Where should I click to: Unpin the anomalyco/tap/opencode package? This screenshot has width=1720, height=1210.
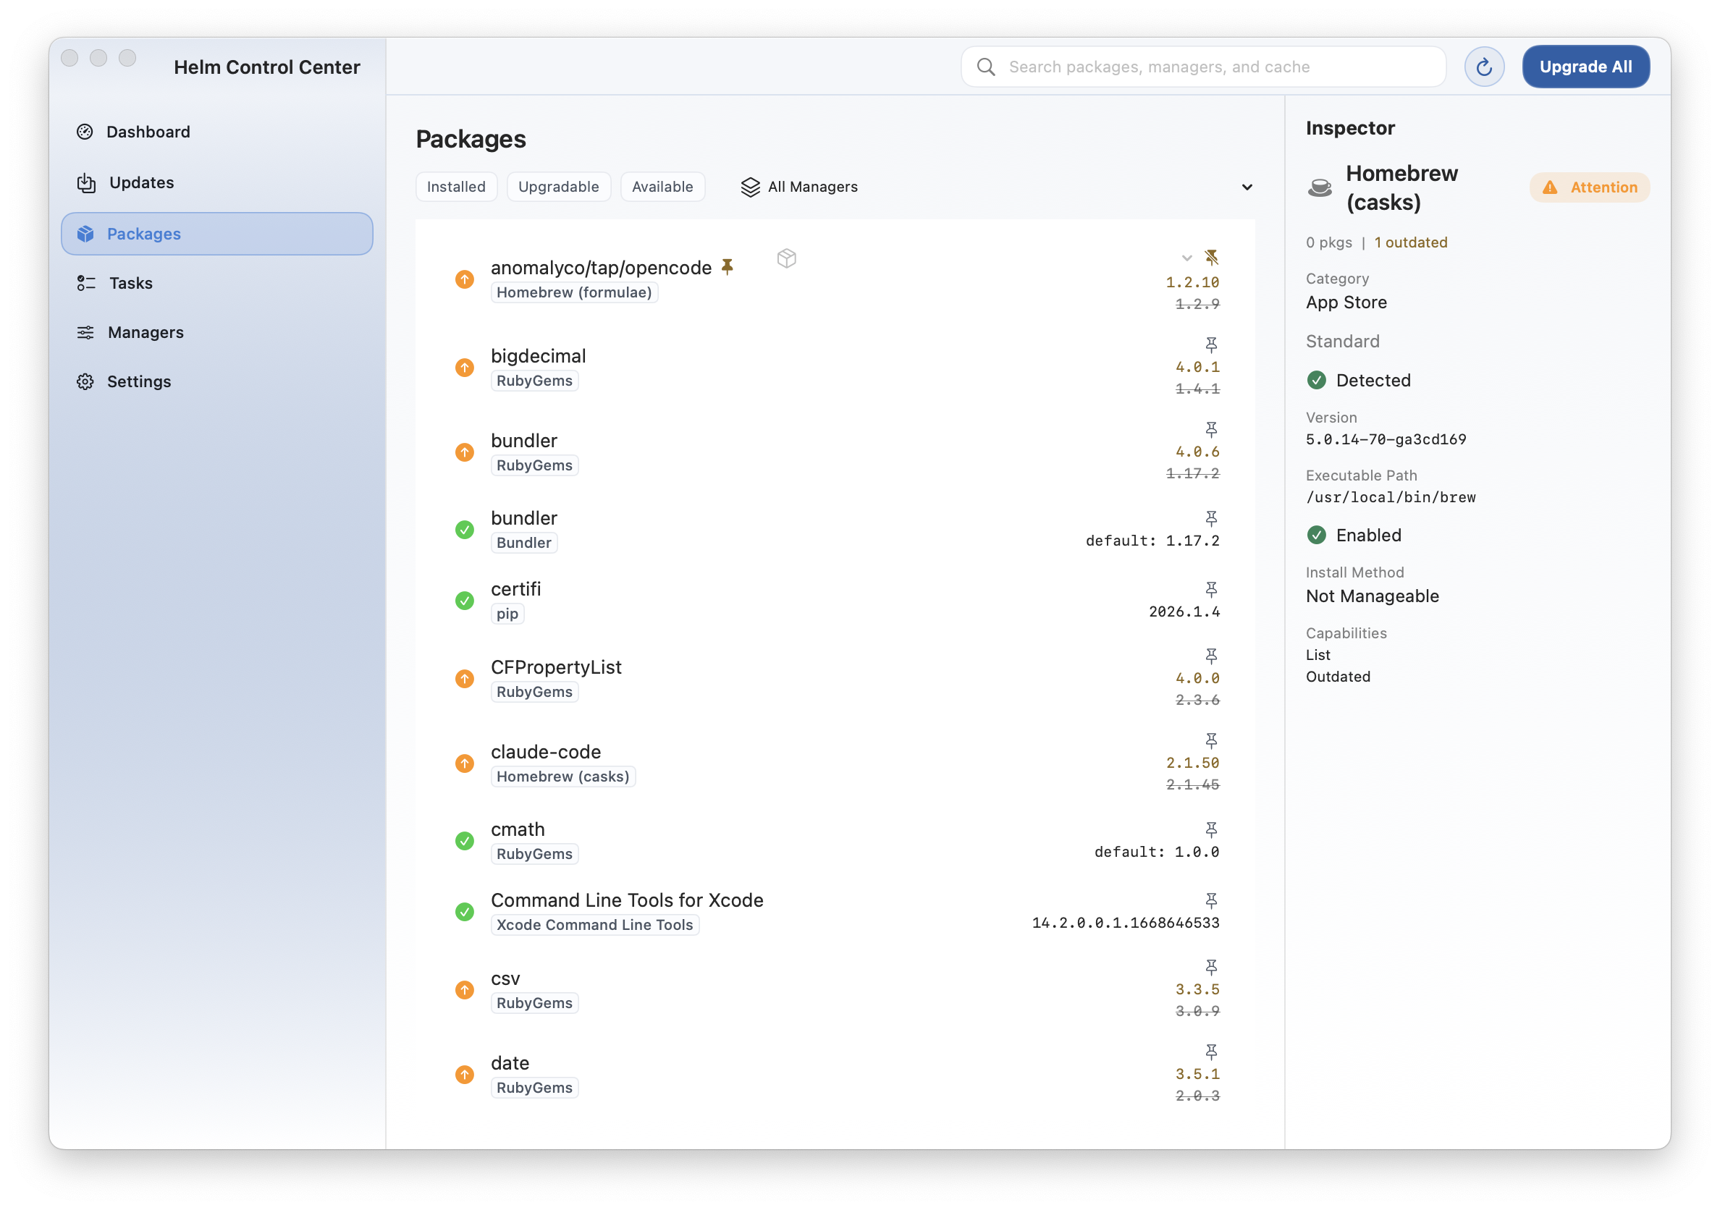pyautogui.click(x=1212, y=258)
